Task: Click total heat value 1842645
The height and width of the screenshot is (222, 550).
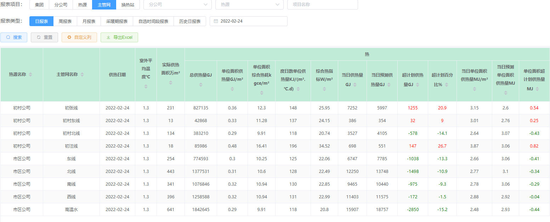Action: (200, 210)
